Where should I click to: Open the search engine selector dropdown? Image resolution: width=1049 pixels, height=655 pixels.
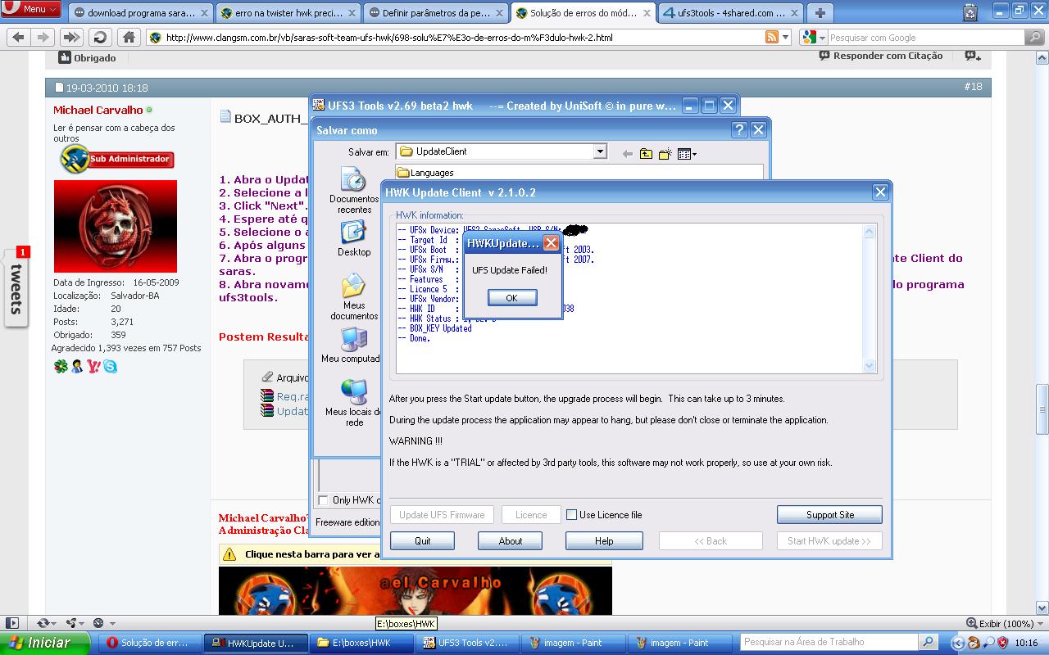(x=812, y=38)
